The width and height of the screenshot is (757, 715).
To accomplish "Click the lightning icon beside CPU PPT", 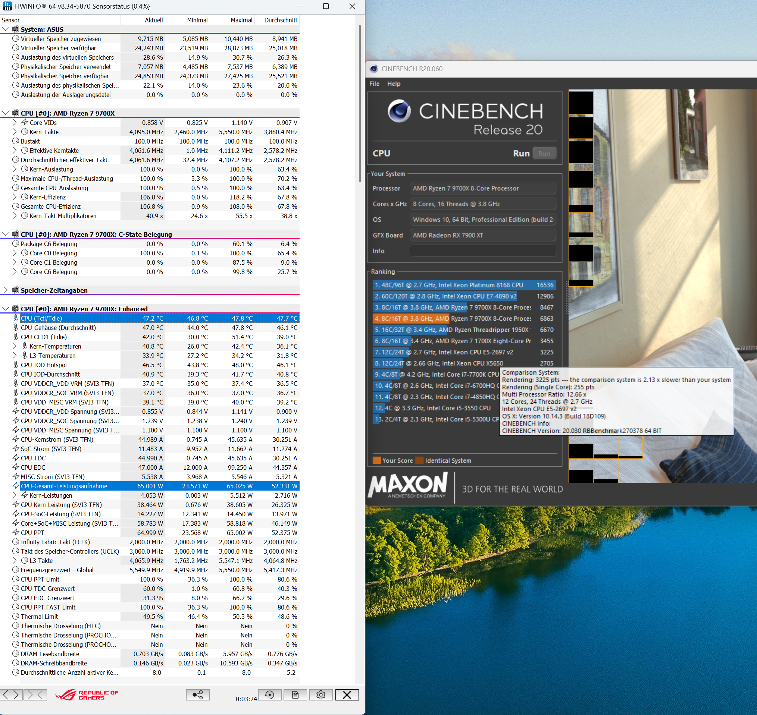I will coord(16,532).
